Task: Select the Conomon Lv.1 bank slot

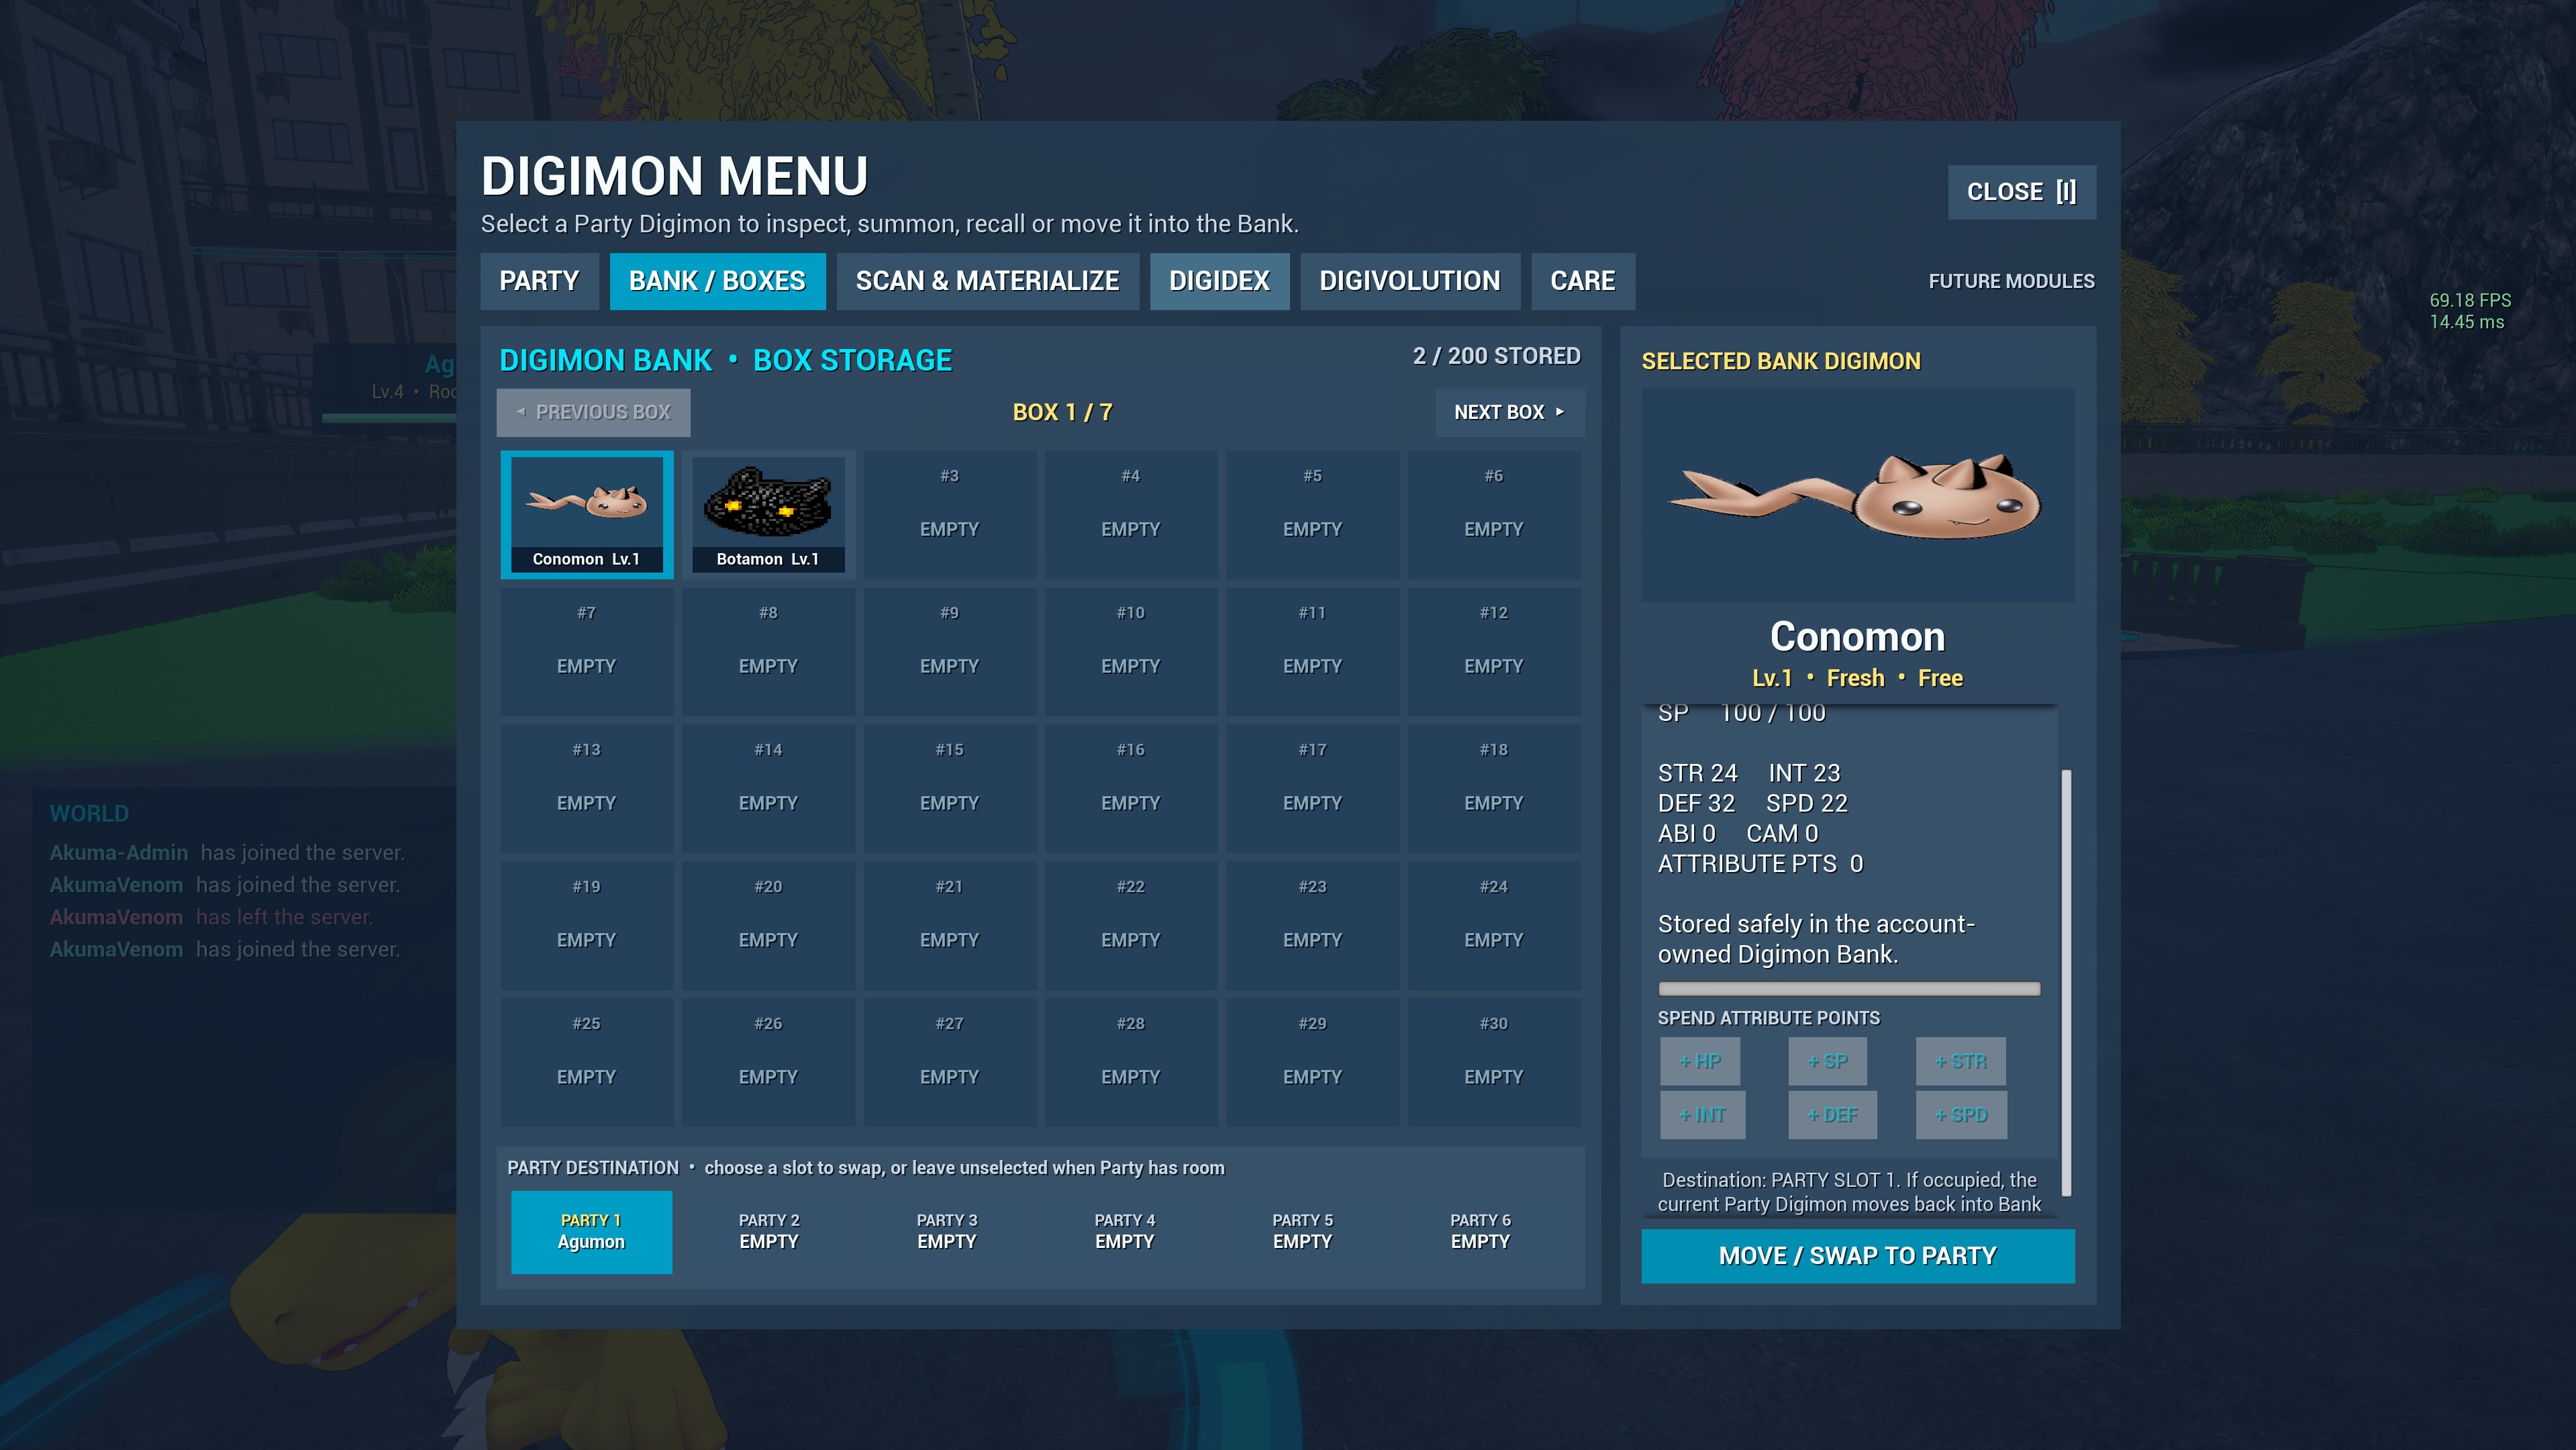Action: [x=586, y=514]
